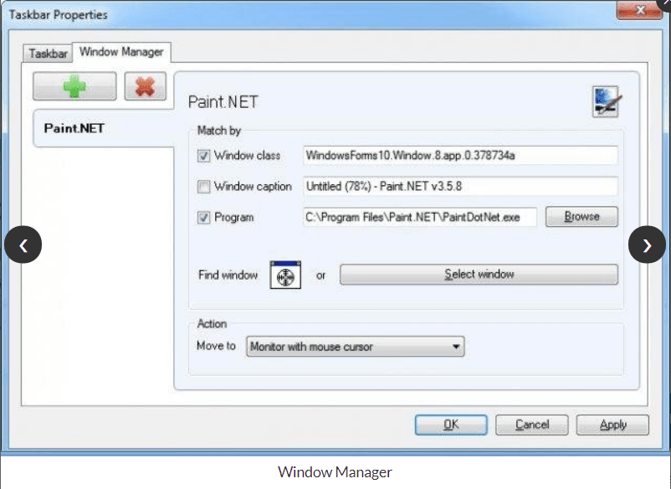The width and height of the screenshot is (671, 489).
Task: Select the Window Manager tab
Action: 120,51
